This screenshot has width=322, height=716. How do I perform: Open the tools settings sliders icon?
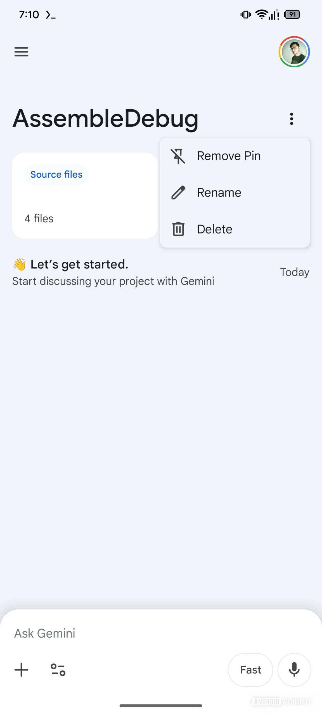coord(58,670)
